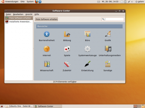Click the cloud icon in top panel

click(122, 2)
